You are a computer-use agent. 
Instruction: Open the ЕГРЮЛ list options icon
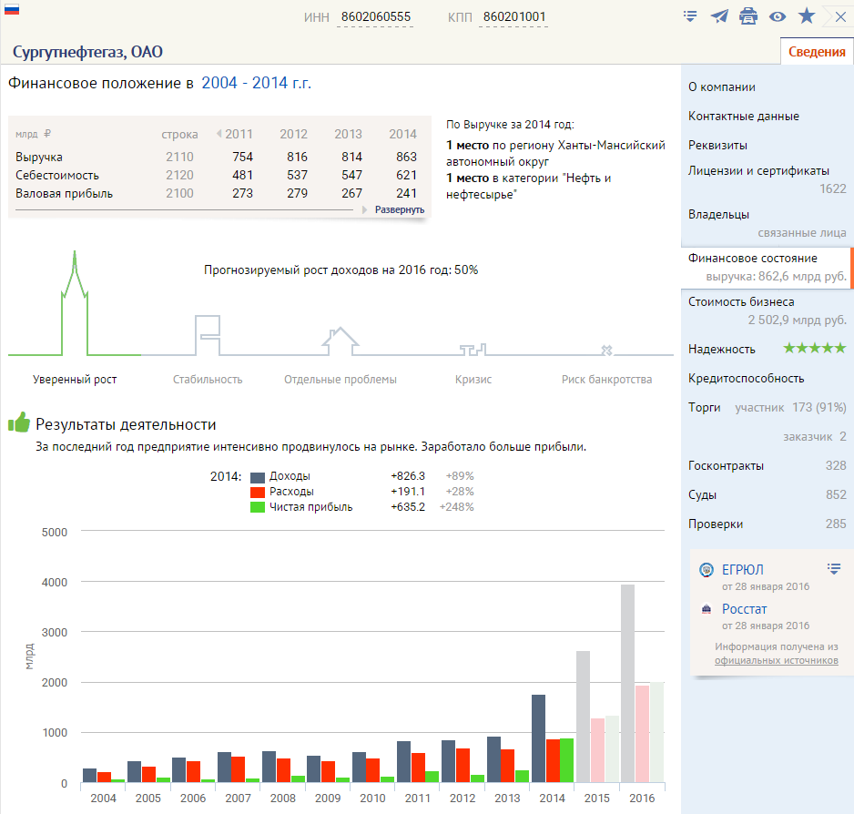click(834, 569)
